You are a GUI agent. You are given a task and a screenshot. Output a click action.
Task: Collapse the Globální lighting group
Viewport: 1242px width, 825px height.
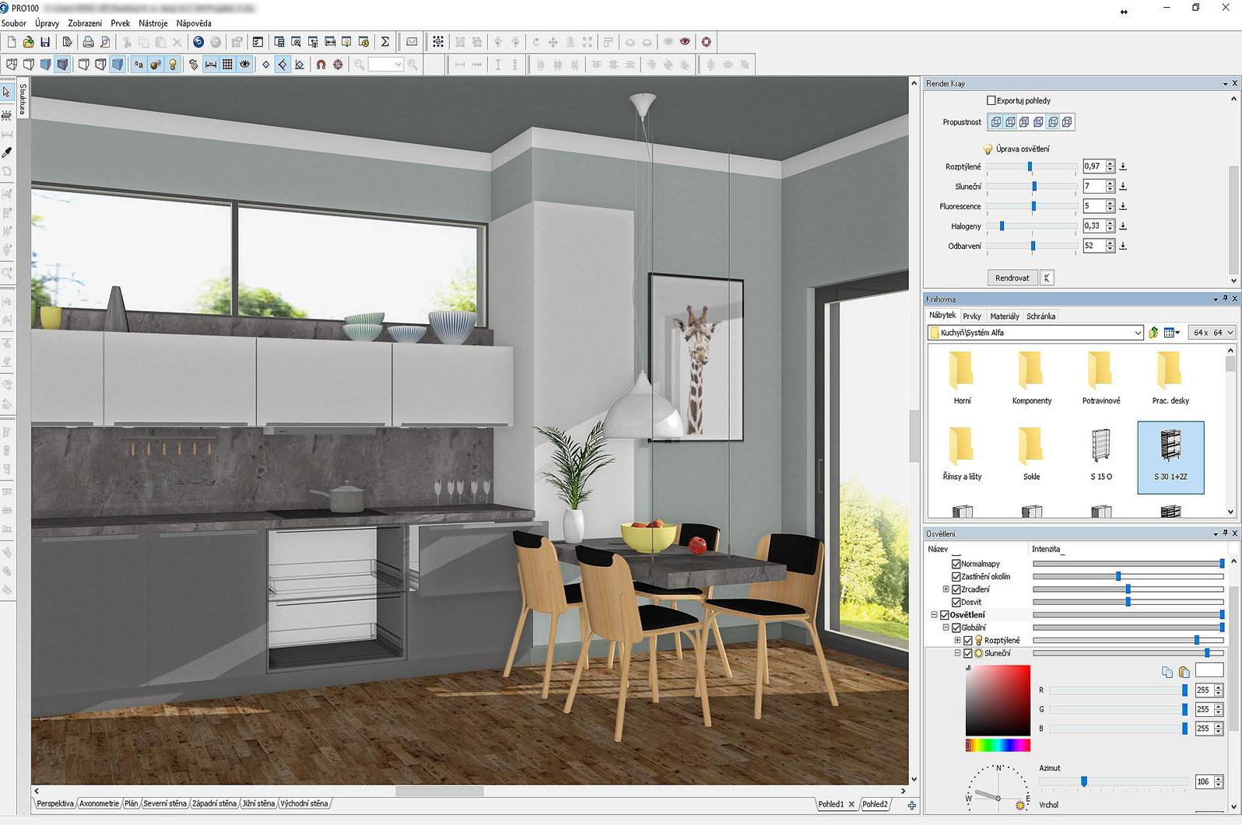click(x=946, y=627)
